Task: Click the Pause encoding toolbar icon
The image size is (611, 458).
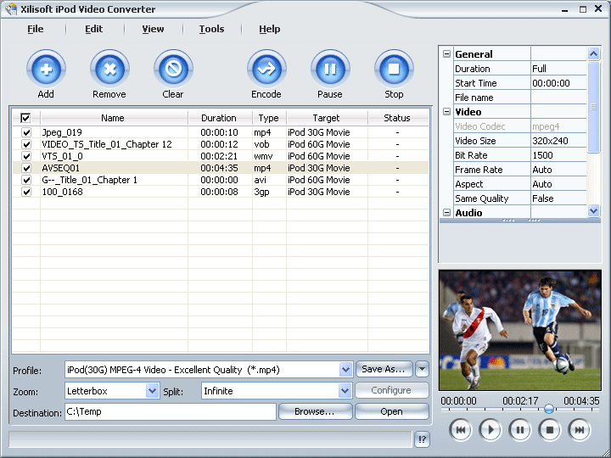Action: tap(330, 70)
